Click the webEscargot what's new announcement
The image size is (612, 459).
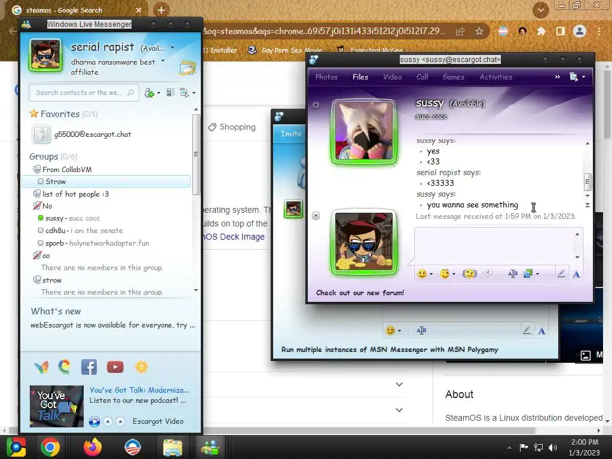112,325
